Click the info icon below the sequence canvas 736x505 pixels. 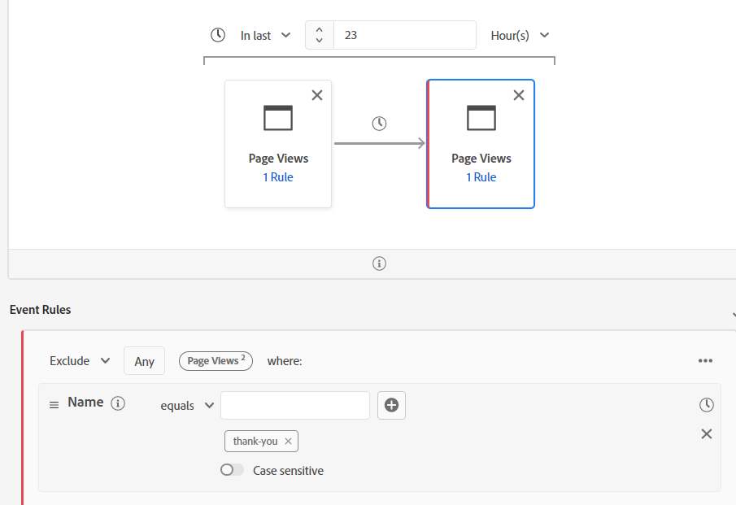pos(379,263)
